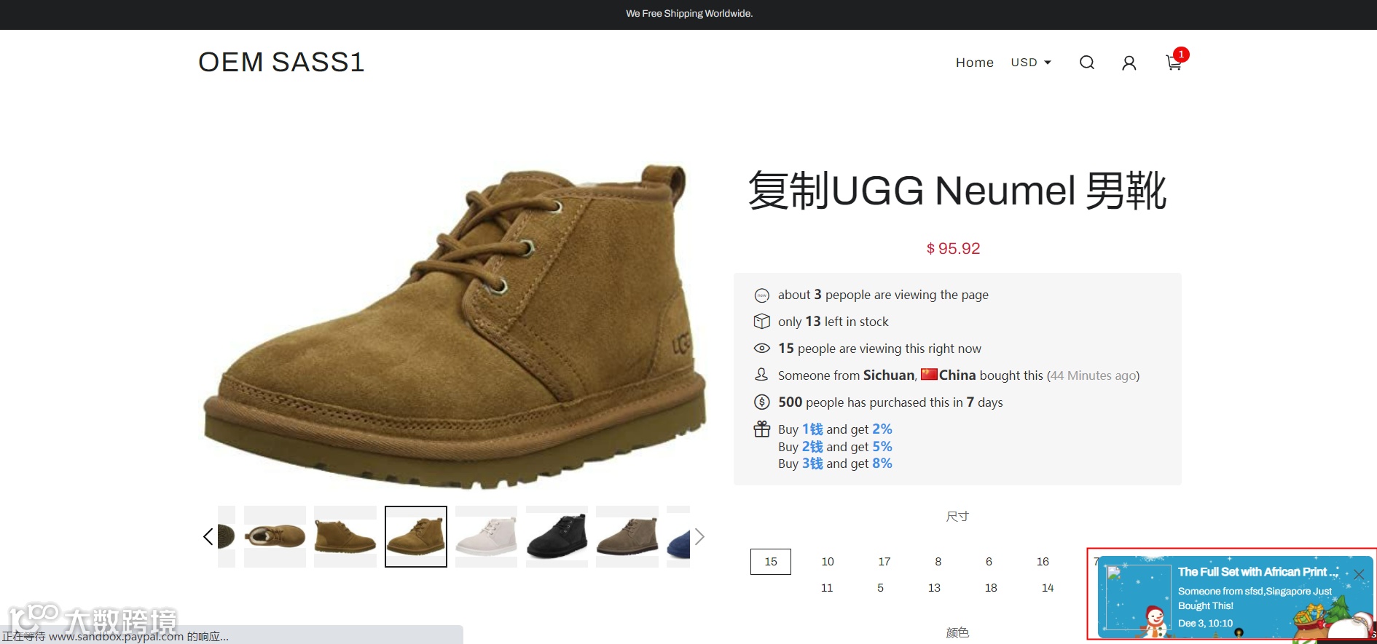Show previous thumbnails with the left arrow

pos(208,537)
